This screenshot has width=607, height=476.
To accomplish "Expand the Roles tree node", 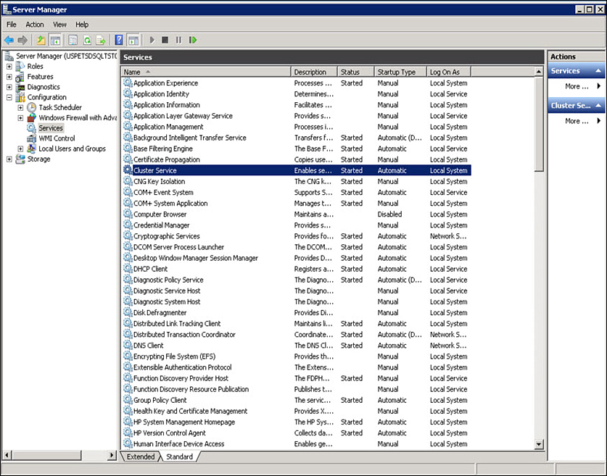I will (x=9, y=67).
